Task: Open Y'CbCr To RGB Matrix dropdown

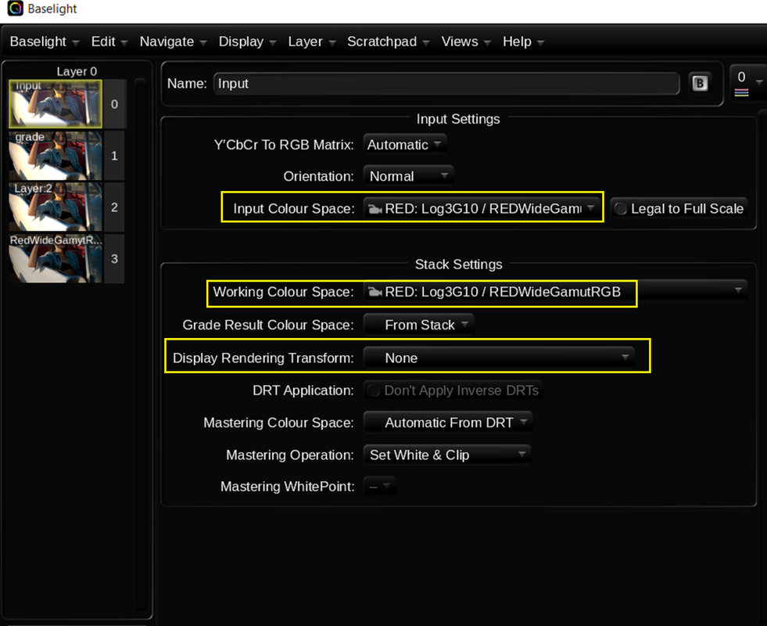Action: [x=405, y=145]
